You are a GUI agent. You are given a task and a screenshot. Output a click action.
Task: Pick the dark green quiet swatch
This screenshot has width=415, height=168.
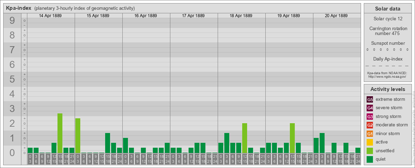click(x=370, y=159)
